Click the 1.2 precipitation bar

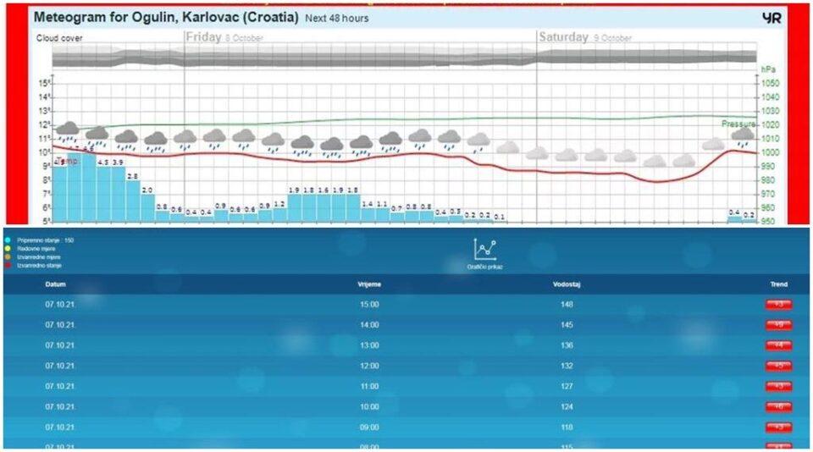point(279,215)
